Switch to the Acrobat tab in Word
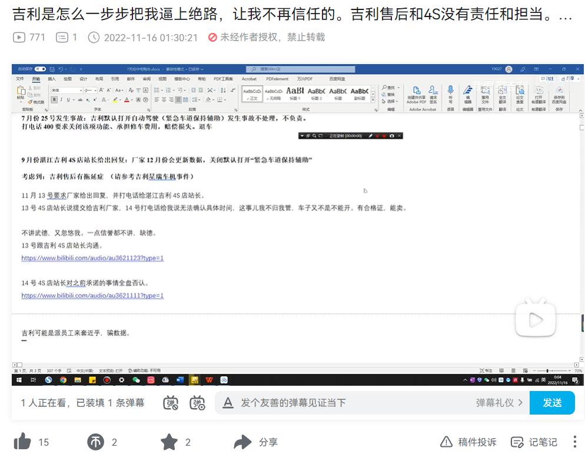Viewport: 585px width, 461px height. 249,79
